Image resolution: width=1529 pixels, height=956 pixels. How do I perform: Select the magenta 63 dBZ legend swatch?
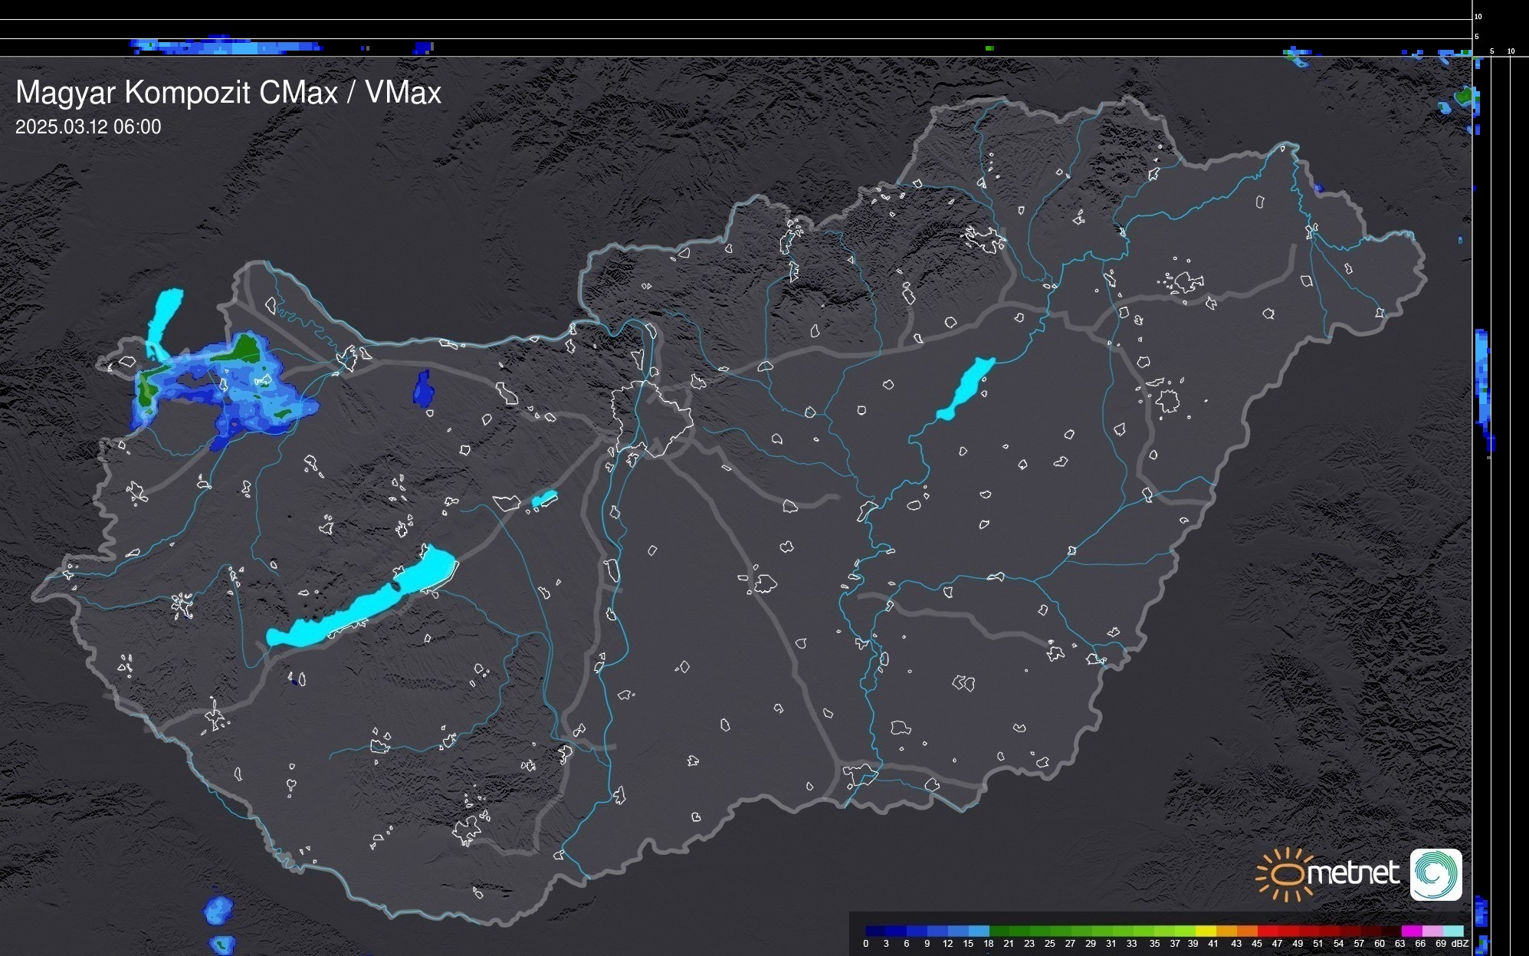click(1411, 931)
